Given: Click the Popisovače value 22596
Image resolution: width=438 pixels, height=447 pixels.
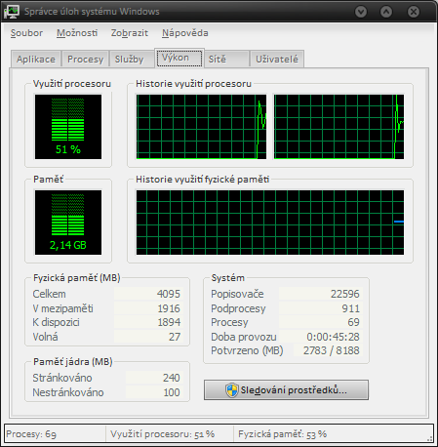Looking at the screenshot, I should pos(345,294).
